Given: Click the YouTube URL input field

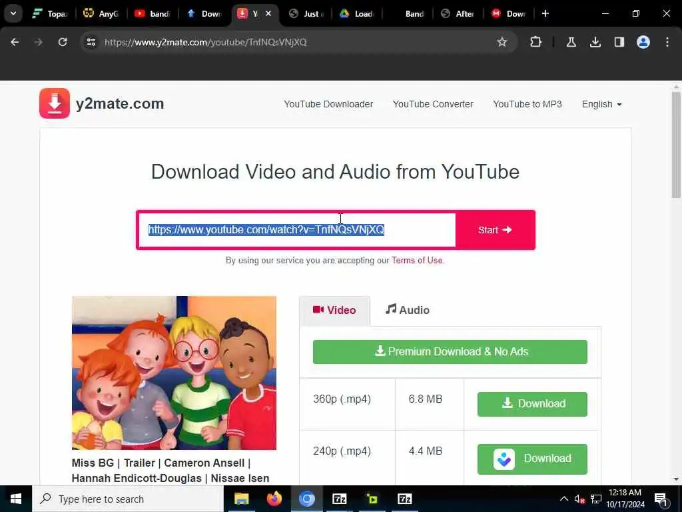Looking at the screenshot, I should [x=296, y=230].
